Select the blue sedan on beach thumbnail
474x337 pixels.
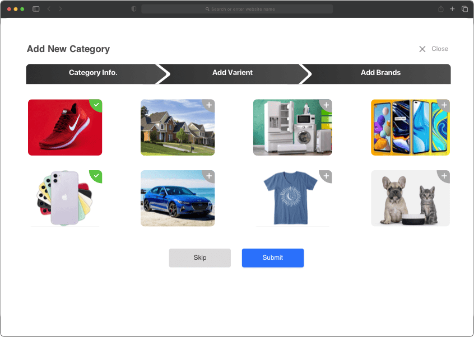[178, 198]
